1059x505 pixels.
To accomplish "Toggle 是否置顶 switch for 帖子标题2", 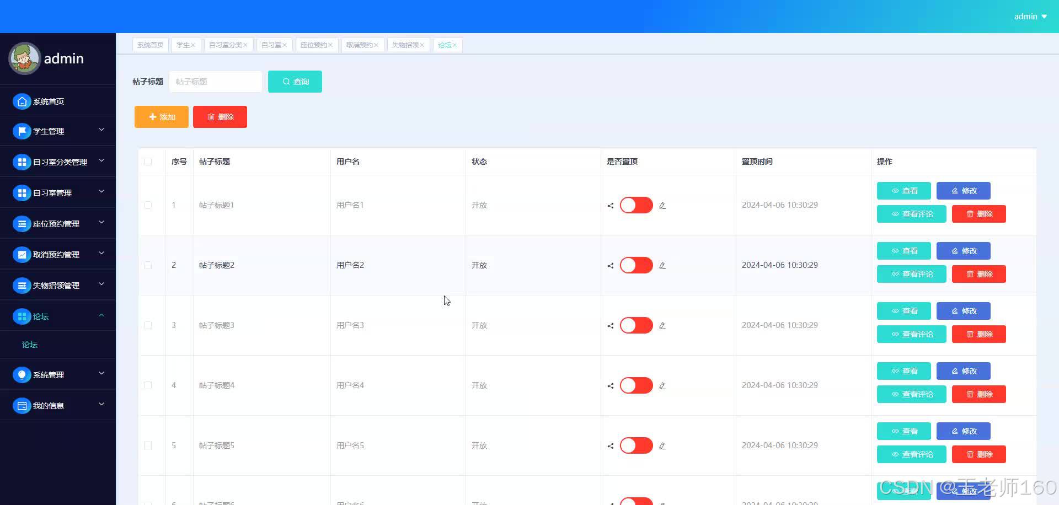I will [x=637, y=265].
